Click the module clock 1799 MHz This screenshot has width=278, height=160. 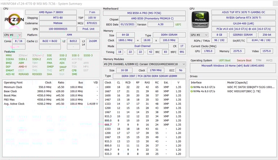click(x=156, y=70)
